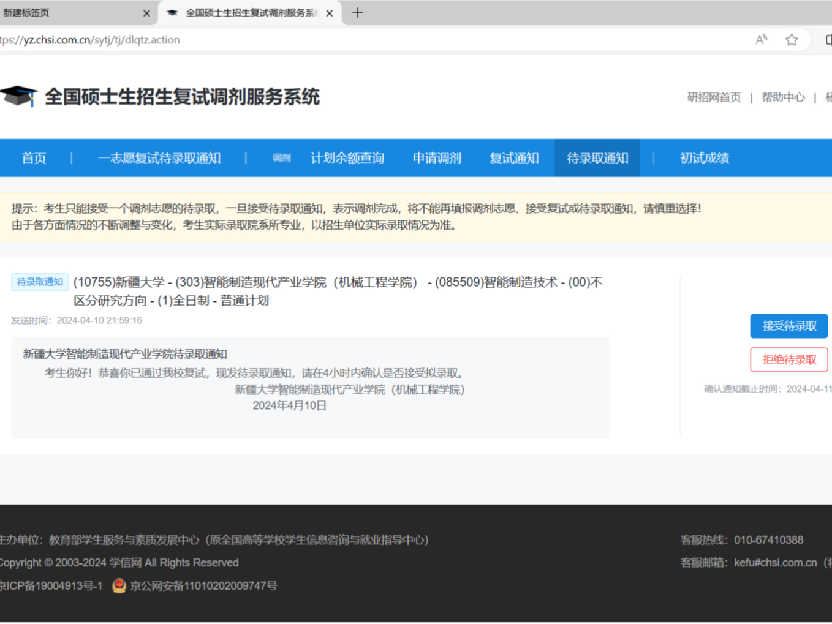The height and width of the screenshot is (624, 832).
Task: Click the 京ICP备19004913号-1 footer link
Action: (x=51, y=586)
